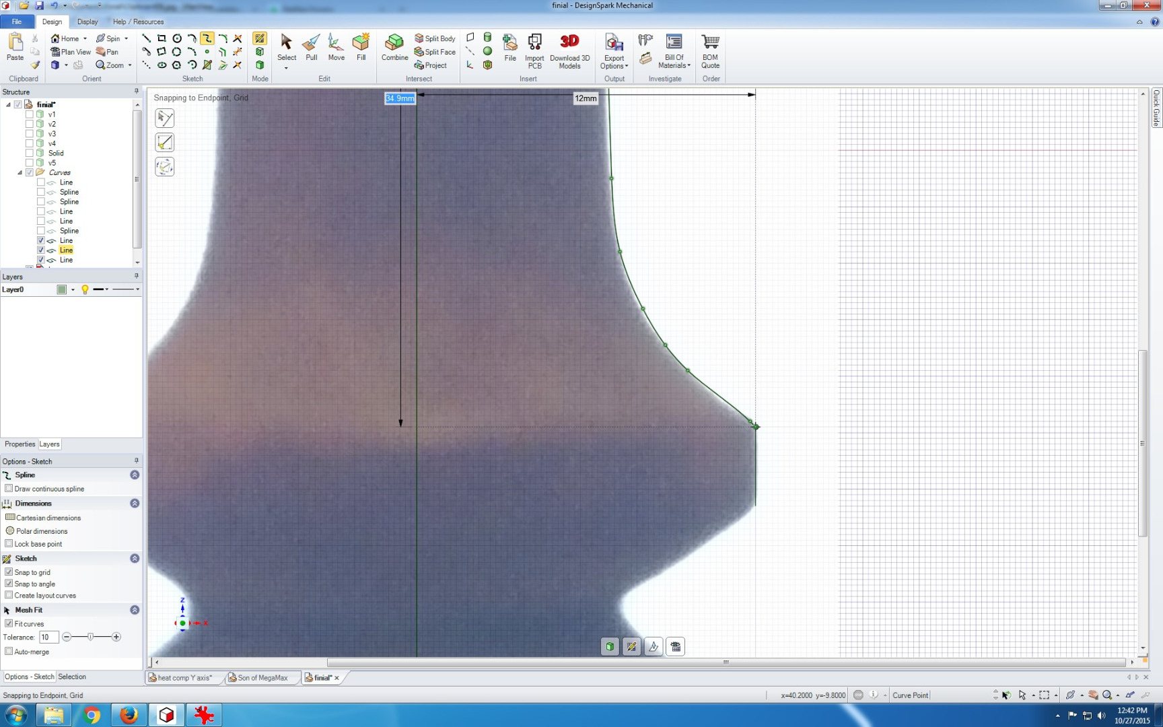Click Split Body button

click(x=435, y=38)
